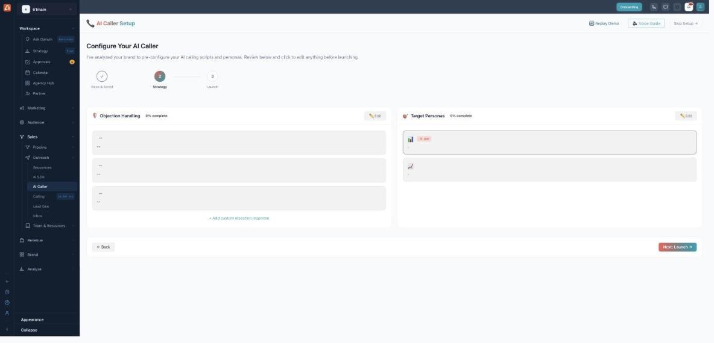The width and height of the screenshot is (714, 343).
Task: Click the Team & Resources book icon
Action: coord(28,226)
